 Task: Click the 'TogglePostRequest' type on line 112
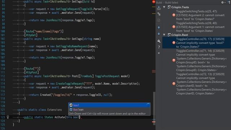point(107,76)
